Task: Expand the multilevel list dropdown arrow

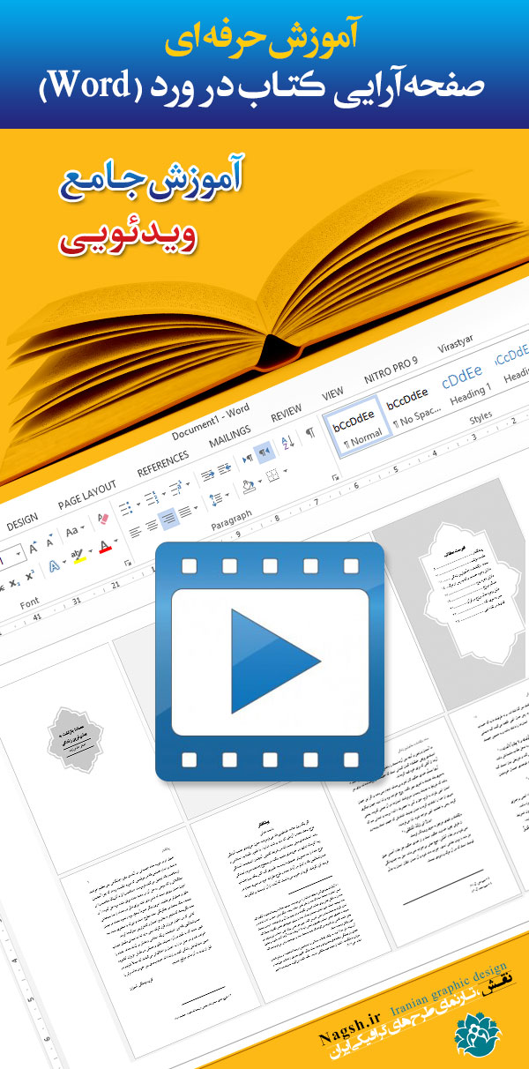Action: tap(188, 483)
